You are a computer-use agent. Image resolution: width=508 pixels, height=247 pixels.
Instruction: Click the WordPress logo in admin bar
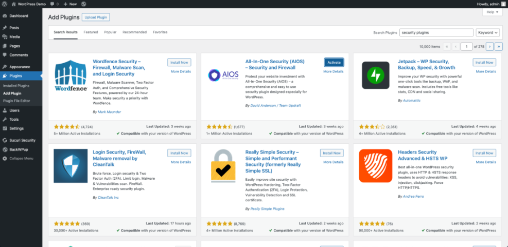[x=5, y=4]
